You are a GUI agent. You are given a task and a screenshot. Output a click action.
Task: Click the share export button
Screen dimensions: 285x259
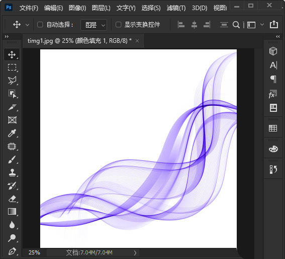click(x=274, y=24)
